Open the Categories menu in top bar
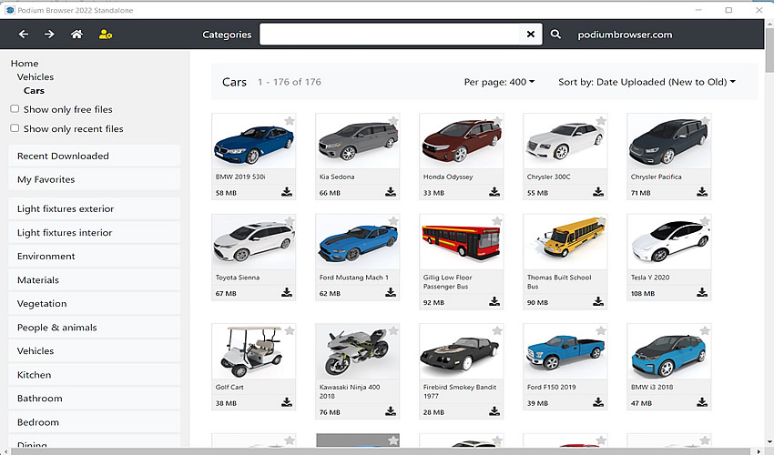This screenshot has height=455, width=774. click(227, 35)
